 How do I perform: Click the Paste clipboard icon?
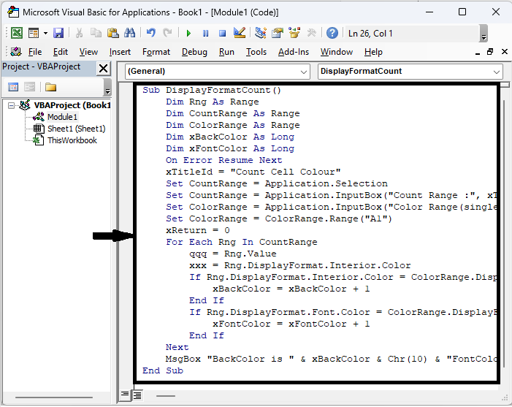112,33
